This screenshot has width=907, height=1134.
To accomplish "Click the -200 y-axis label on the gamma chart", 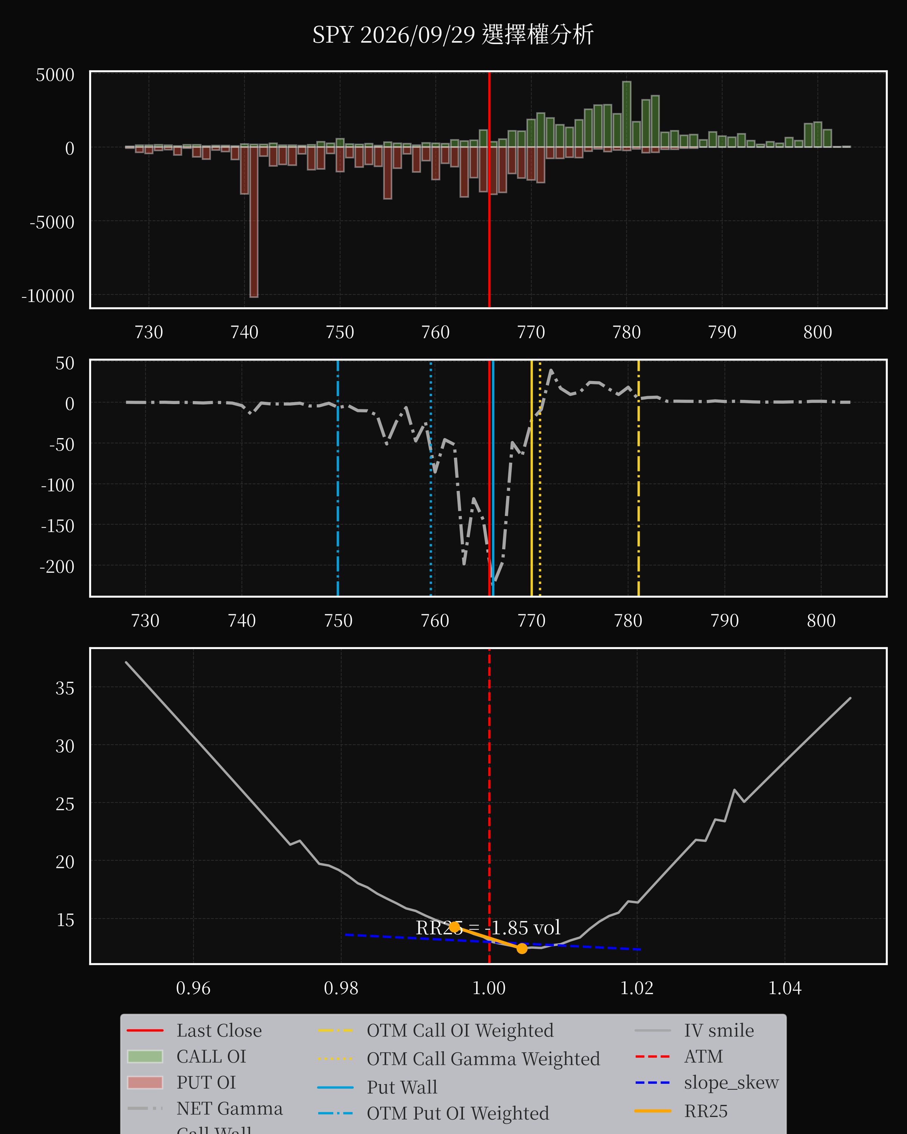I will (57, 567).
